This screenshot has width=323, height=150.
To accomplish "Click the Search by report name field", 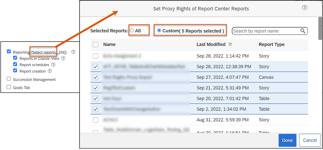I will click(265, 31).
